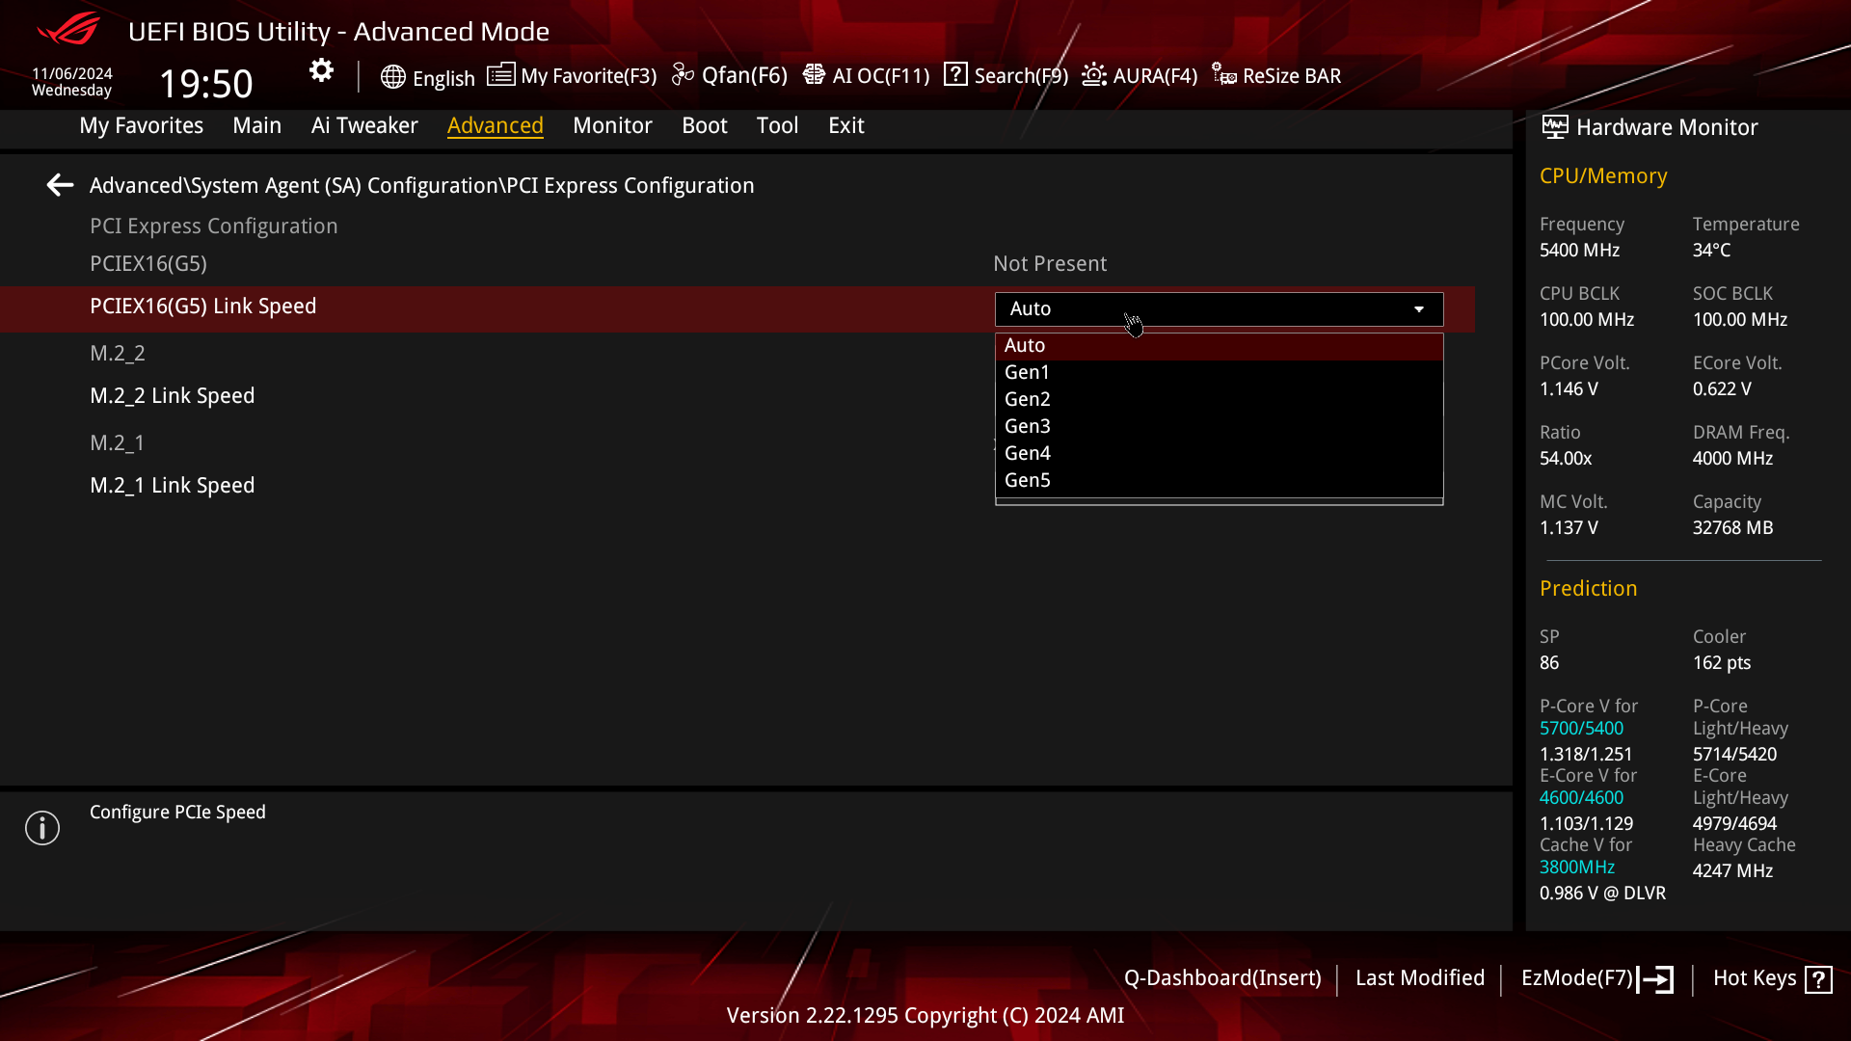Select Gen3 from the dropdown list
The width and height of the screenshot is (1851, 1041).
[x=1028, y=426]
